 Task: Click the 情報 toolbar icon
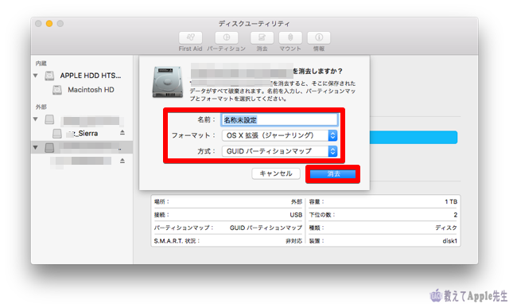[x=319, y=37]
